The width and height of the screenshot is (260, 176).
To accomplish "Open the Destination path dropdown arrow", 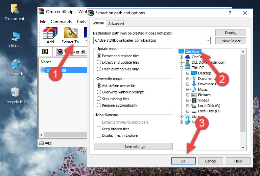I will coord(208,40).
